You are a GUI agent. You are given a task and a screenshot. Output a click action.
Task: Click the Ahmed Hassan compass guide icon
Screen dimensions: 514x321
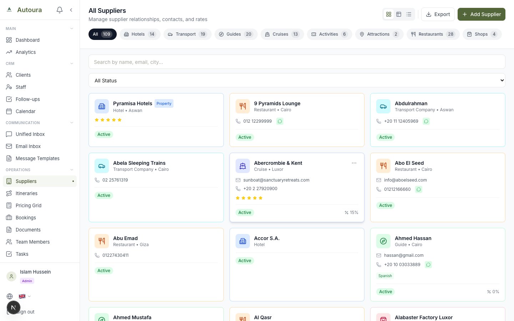point(383,241)
